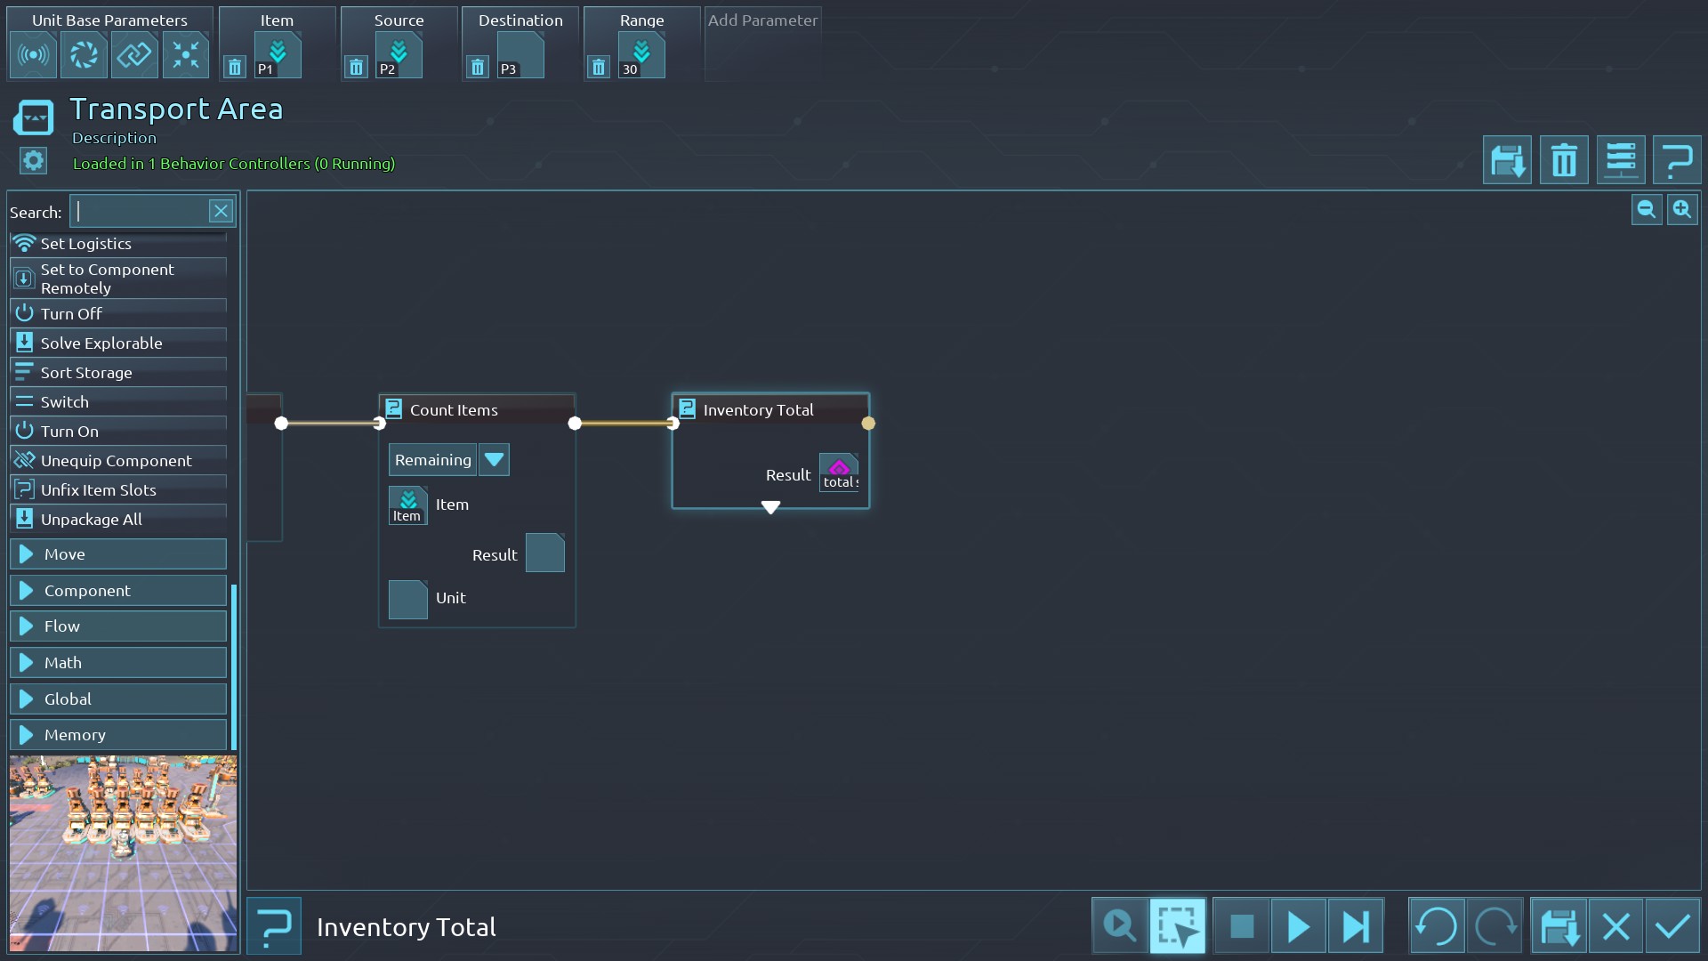Clear the search field with X
This screenshot has width=1708, height=961.
click(x=221, y=211)
